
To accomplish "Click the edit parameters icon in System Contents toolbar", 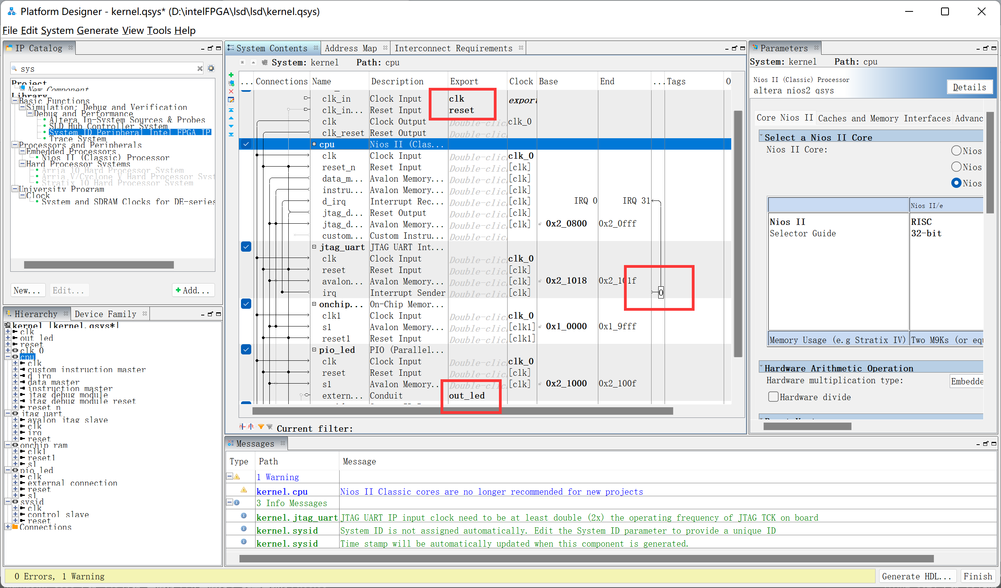I will [x=231, y=100].
